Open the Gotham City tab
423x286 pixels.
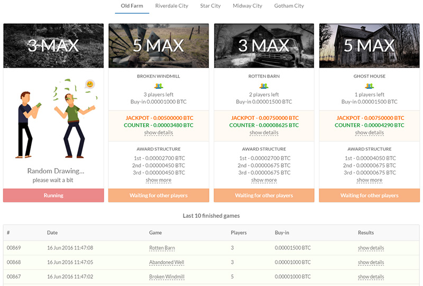point(289,6)
